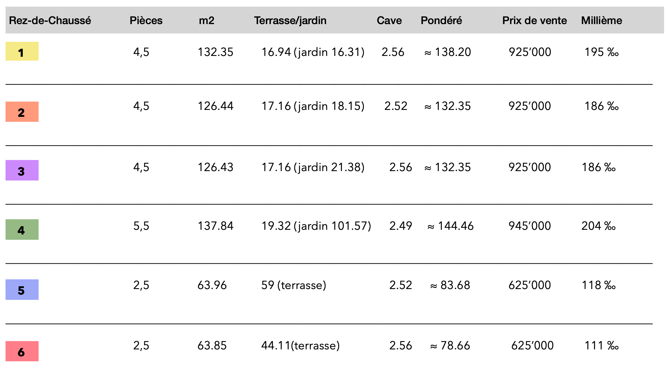Select the ≈ 138.20 weighted value

point(447,52)
